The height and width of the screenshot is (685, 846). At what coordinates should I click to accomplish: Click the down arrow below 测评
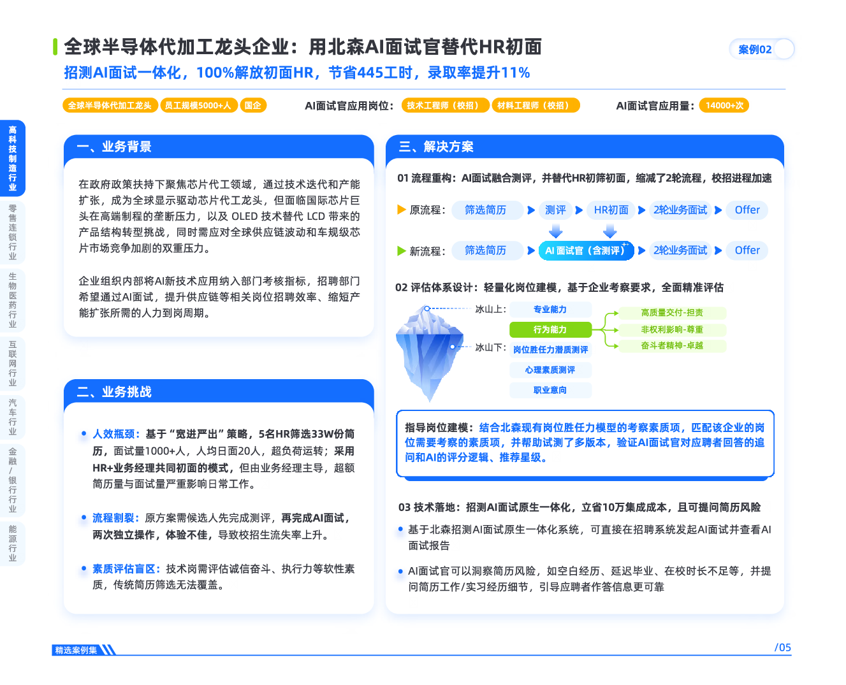tap(555, 230)
